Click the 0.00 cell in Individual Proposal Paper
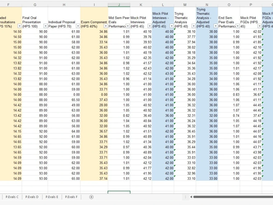Screen dimensions: 273x205 64,95
